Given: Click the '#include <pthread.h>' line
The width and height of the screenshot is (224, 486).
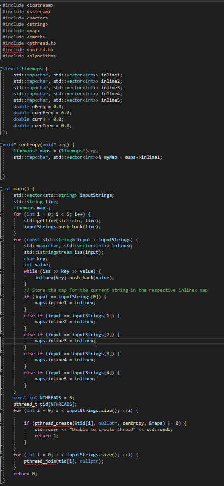Looking at the screenshot, I should pyautogui.click(x=29, y=43).
